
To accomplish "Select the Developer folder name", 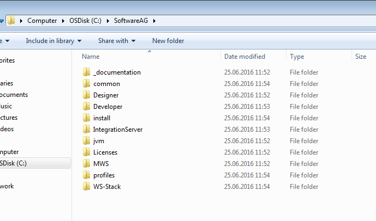I will pos(108,107).
